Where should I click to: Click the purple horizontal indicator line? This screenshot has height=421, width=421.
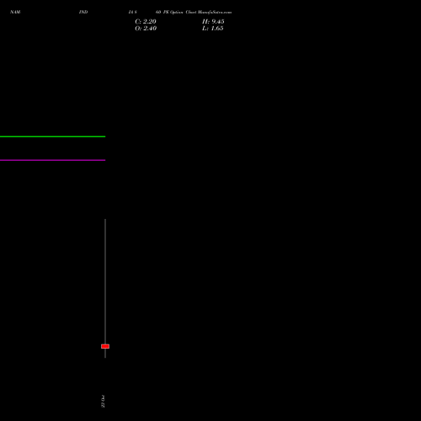[x=52, y=160]
